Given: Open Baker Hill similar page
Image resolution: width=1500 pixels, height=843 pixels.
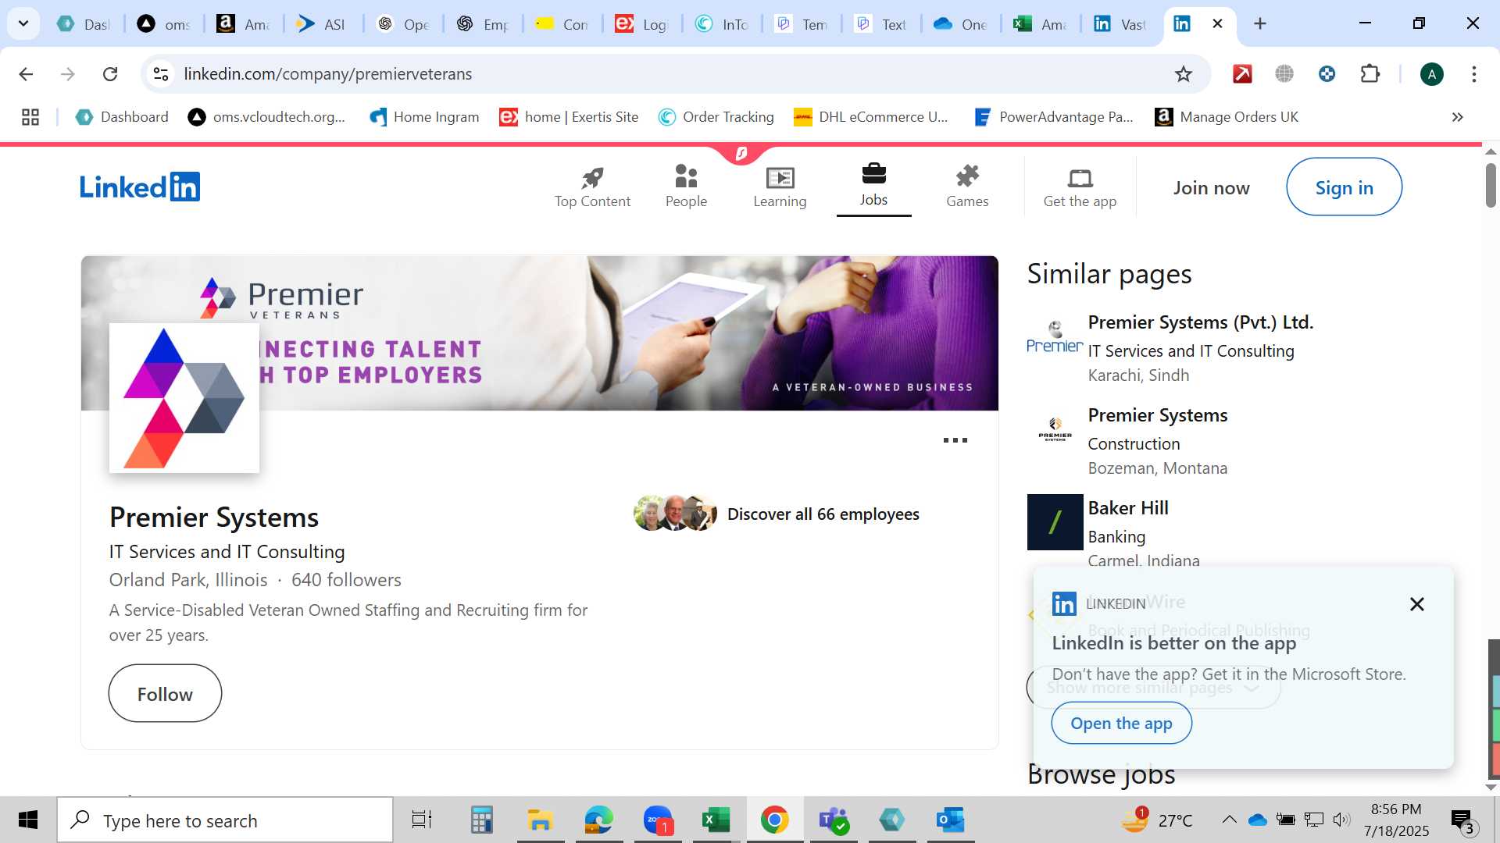Looking at the screenshot, I should [x=1127, y=508].
